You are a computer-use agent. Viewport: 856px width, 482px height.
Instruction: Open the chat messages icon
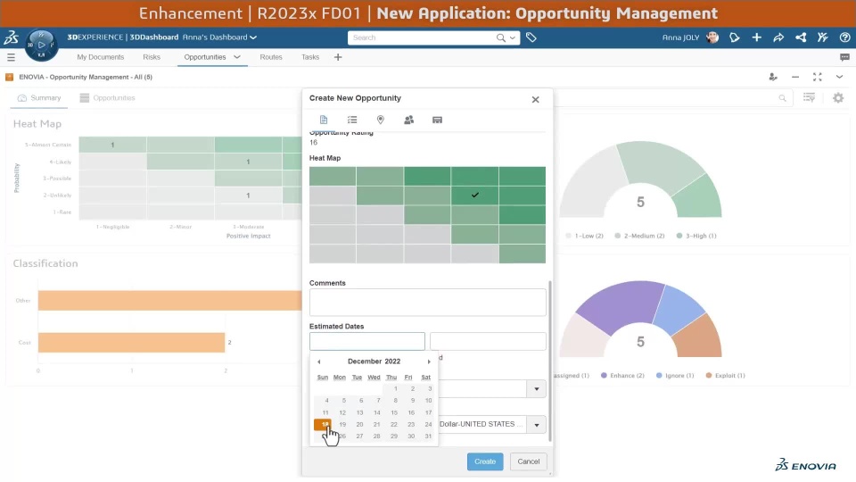point(844,57)
